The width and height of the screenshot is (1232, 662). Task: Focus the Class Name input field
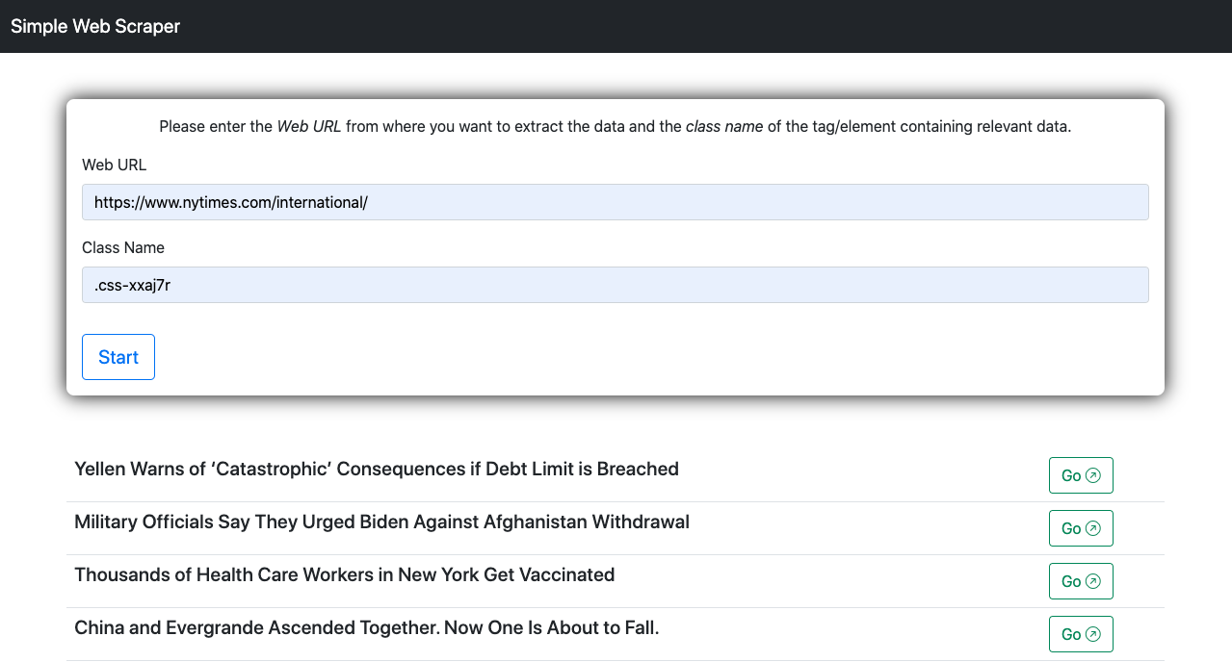[616, 285]
